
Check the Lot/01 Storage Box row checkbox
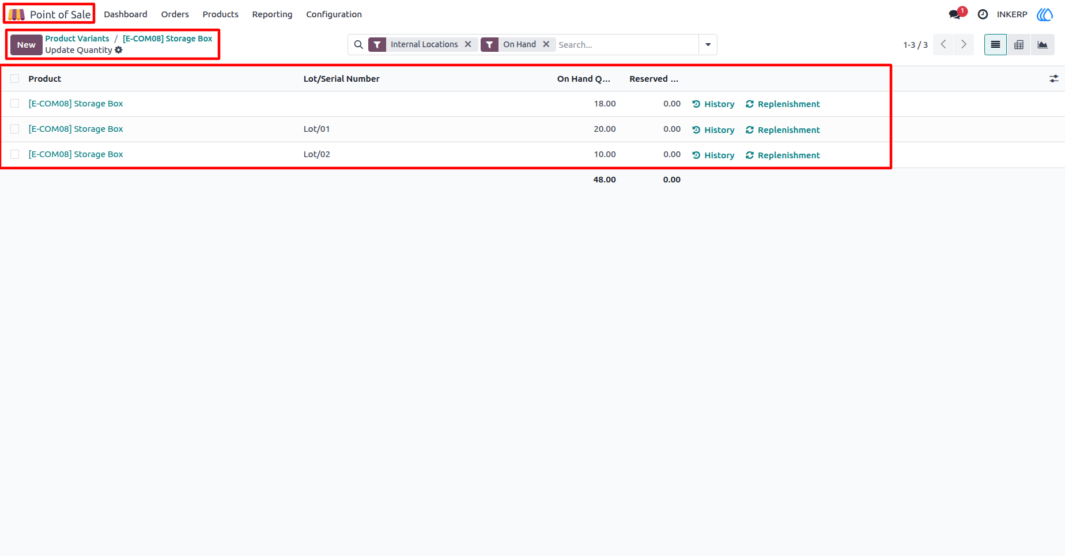[x=15, y=129]
